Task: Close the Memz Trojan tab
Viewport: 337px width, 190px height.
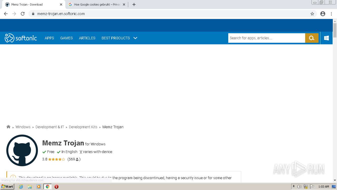Action: coord(61,4)
